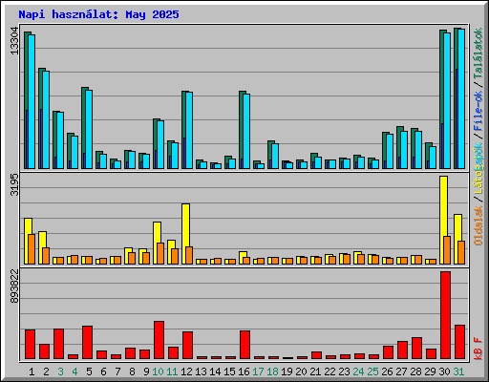Click the 13304 y-axis value

point(14,41)
